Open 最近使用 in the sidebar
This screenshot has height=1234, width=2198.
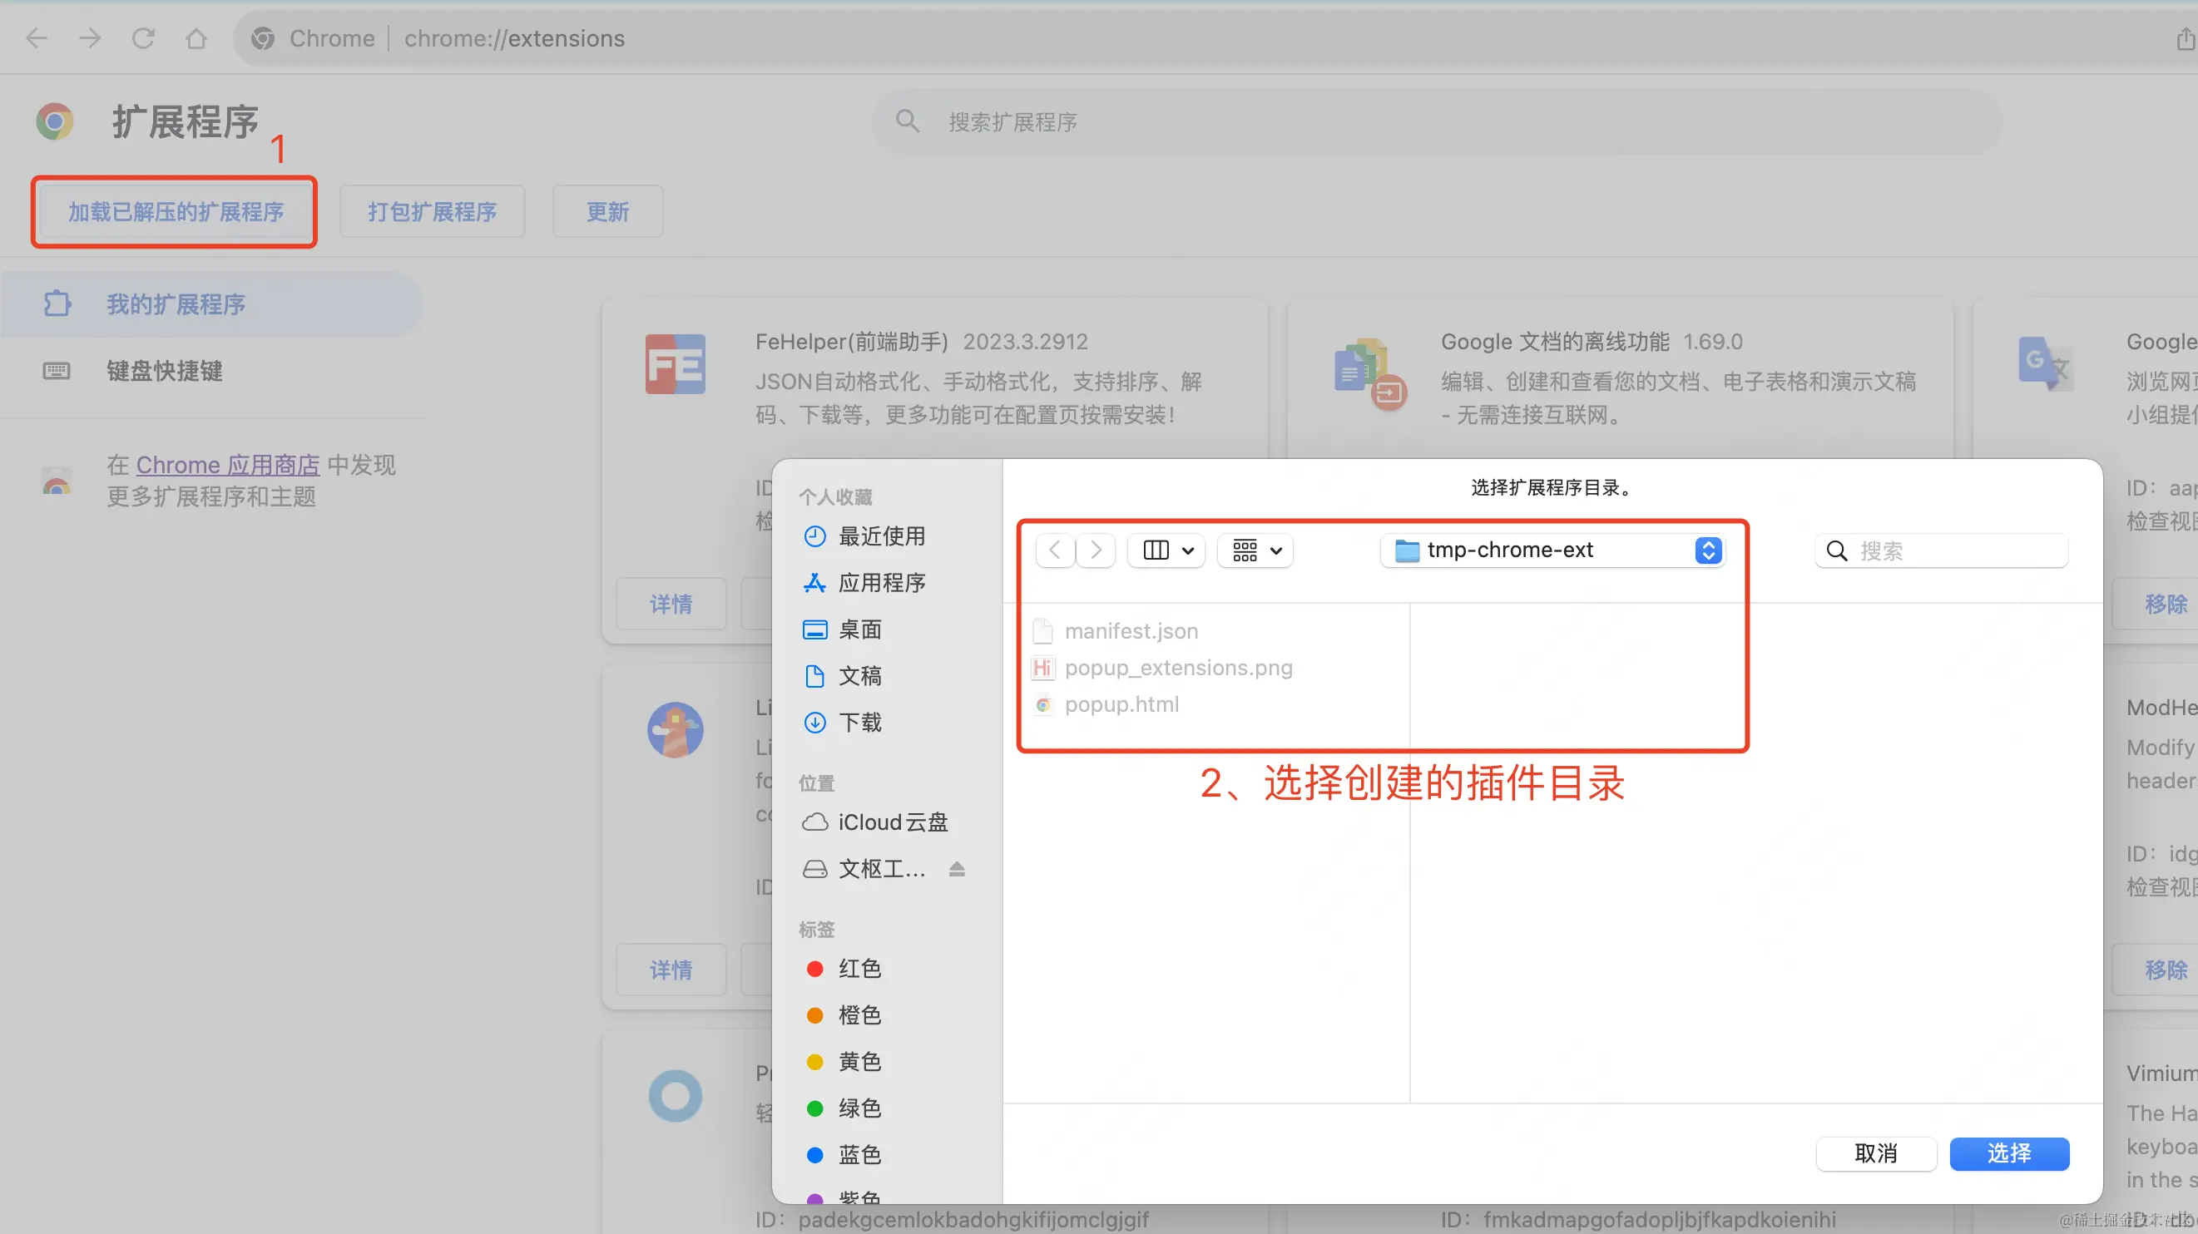coord(880,536)
